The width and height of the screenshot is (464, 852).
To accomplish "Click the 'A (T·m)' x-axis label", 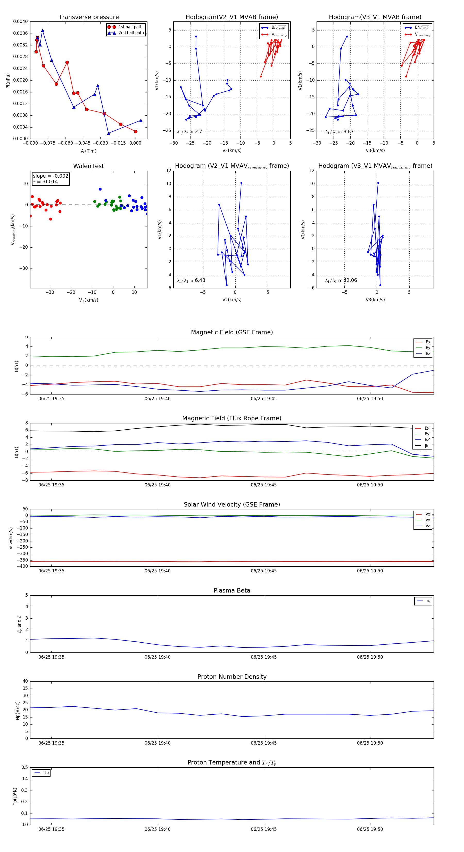I will pyautogui.click(x=88, y=151).
